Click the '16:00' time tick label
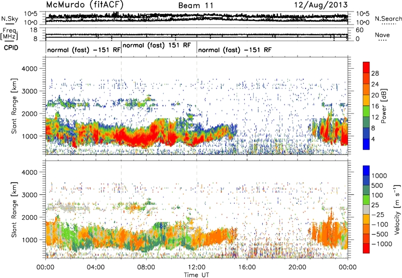 (247, 267)
